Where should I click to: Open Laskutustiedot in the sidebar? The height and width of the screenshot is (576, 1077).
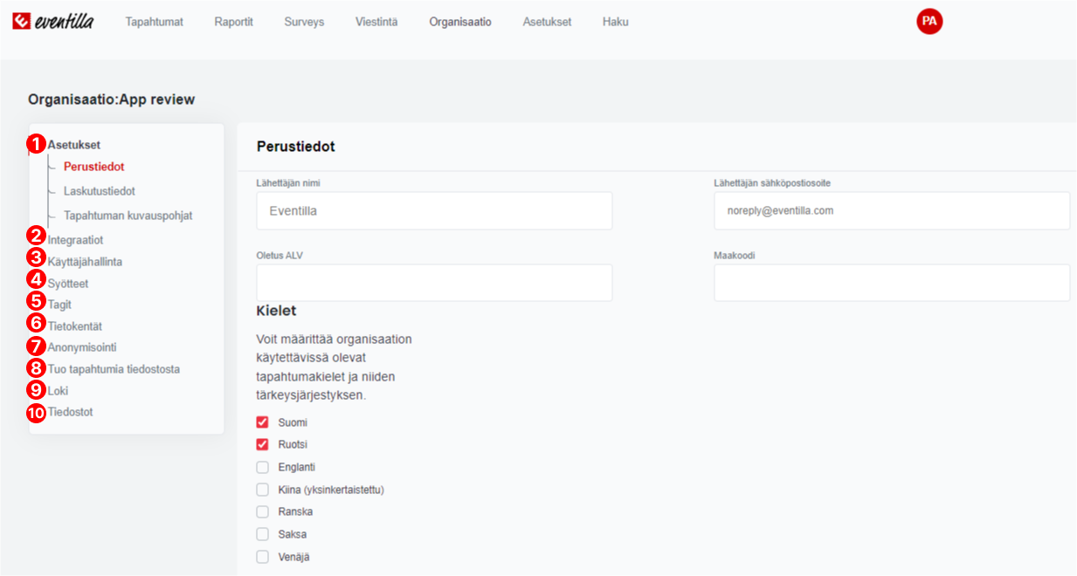(100, 191)
